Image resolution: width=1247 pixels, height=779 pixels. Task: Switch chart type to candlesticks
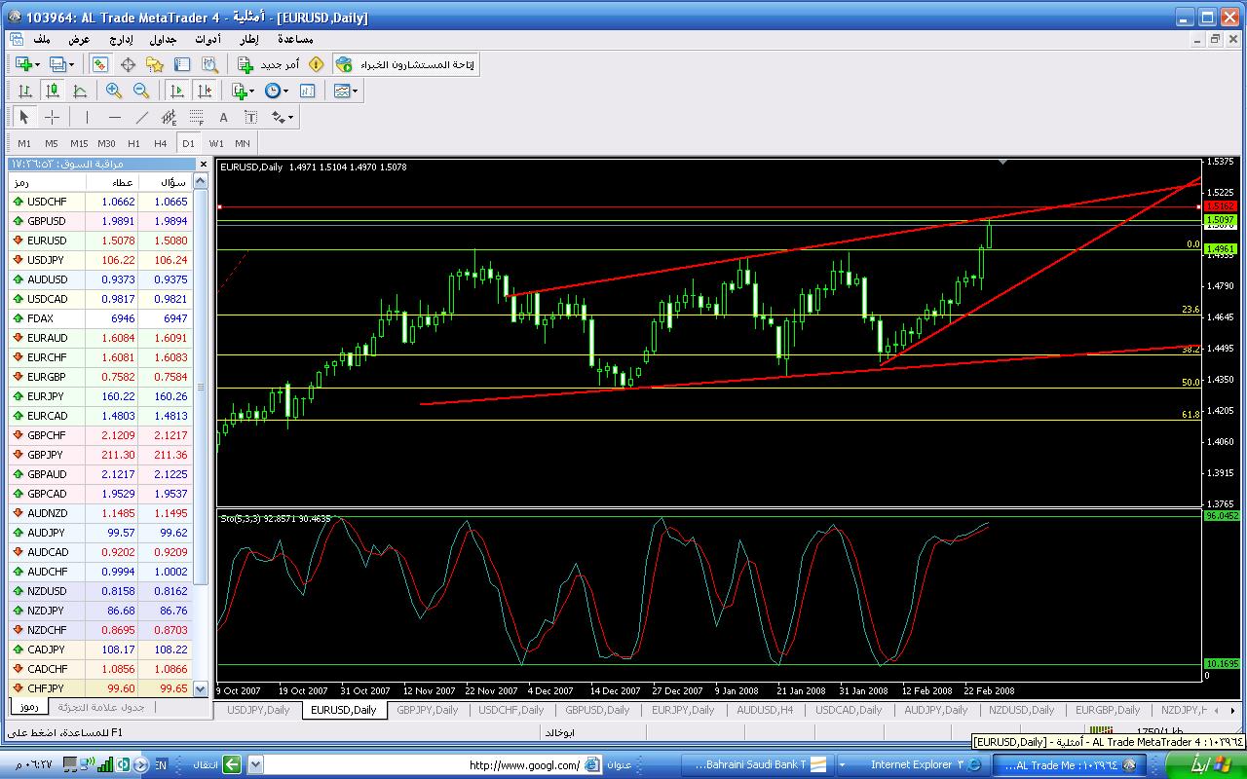point(53,91)
